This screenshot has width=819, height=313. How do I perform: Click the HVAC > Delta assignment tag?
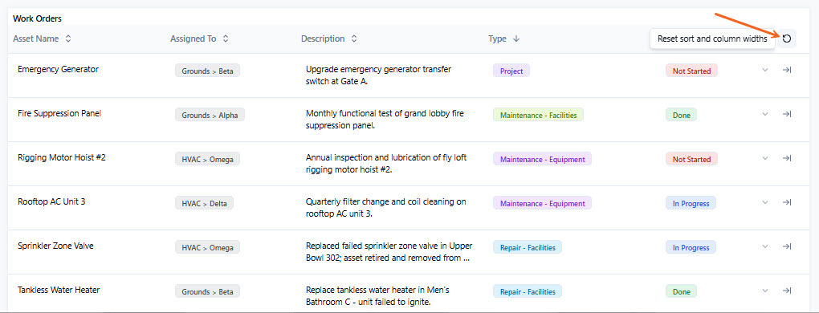click(x=204, y=204)
